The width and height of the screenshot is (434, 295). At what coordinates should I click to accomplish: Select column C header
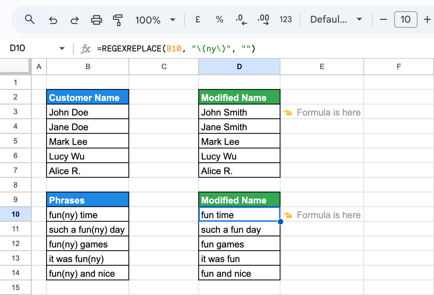164,66
